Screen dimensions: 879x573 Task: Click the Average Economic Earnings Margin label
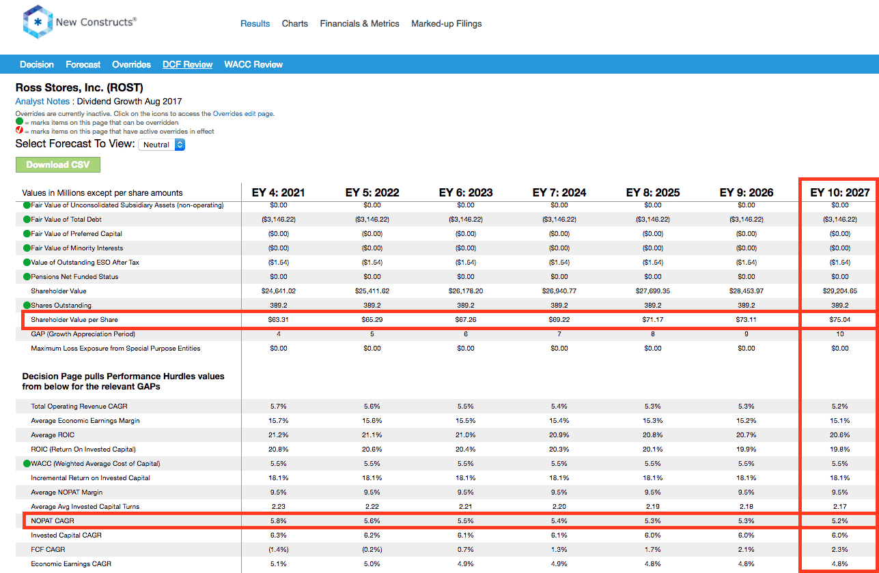(85, 421)
